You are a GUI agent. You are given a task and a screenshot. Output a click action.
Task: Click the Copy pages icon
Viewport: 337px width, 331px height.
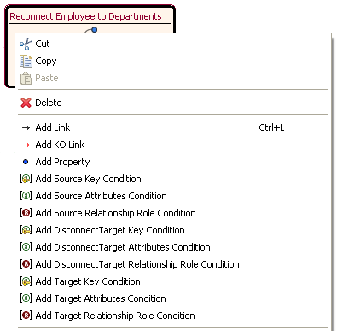pos(26,61)
